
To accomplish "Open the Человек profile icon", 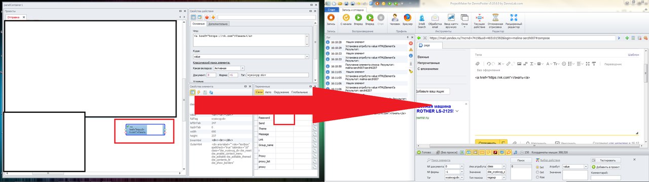I will (394, 20).
